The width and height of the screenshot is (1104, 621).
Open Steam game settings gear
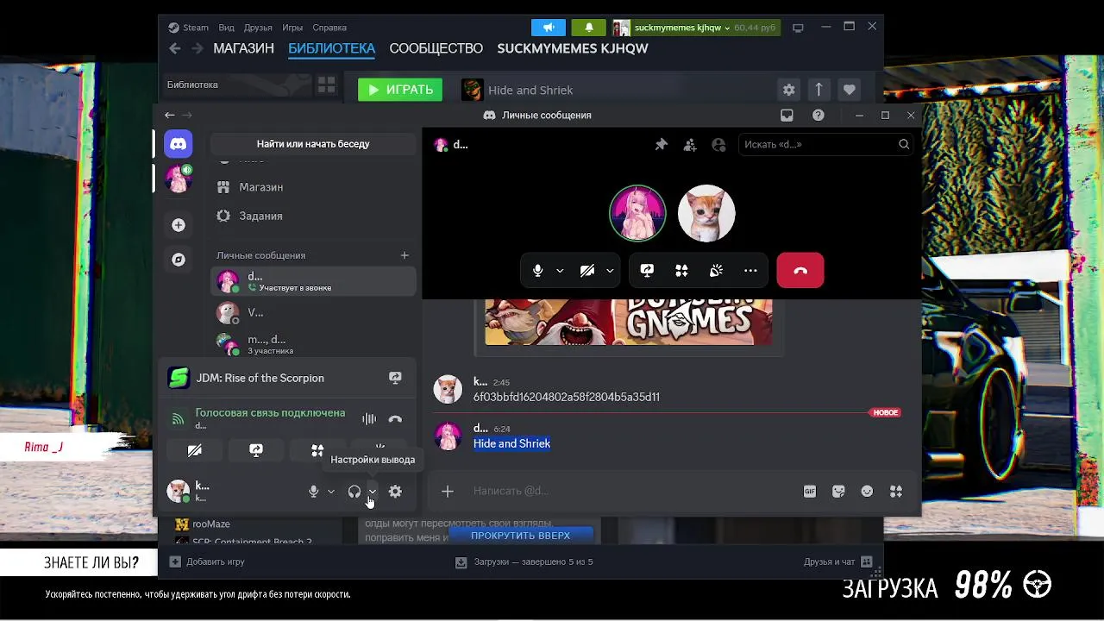(x=788, y=90)
